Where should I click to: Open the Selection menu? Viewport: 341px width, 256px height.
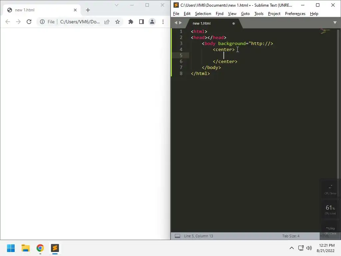point(203,13)
